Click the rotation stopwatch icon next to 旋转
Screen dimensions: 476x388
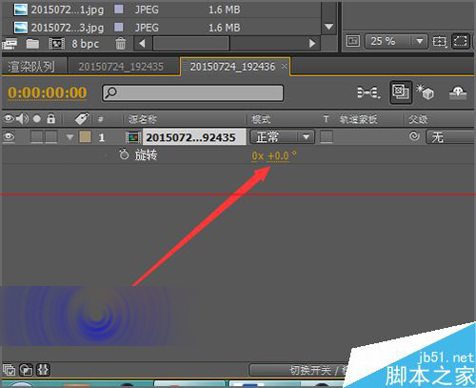click(124, 154)
